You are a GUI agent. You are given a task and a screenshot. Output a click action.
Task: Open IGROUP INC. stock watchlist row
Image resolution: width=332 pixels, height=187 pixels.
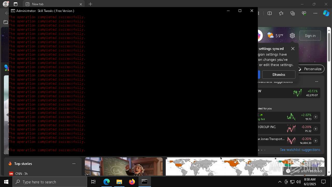[x=289, y=129]
